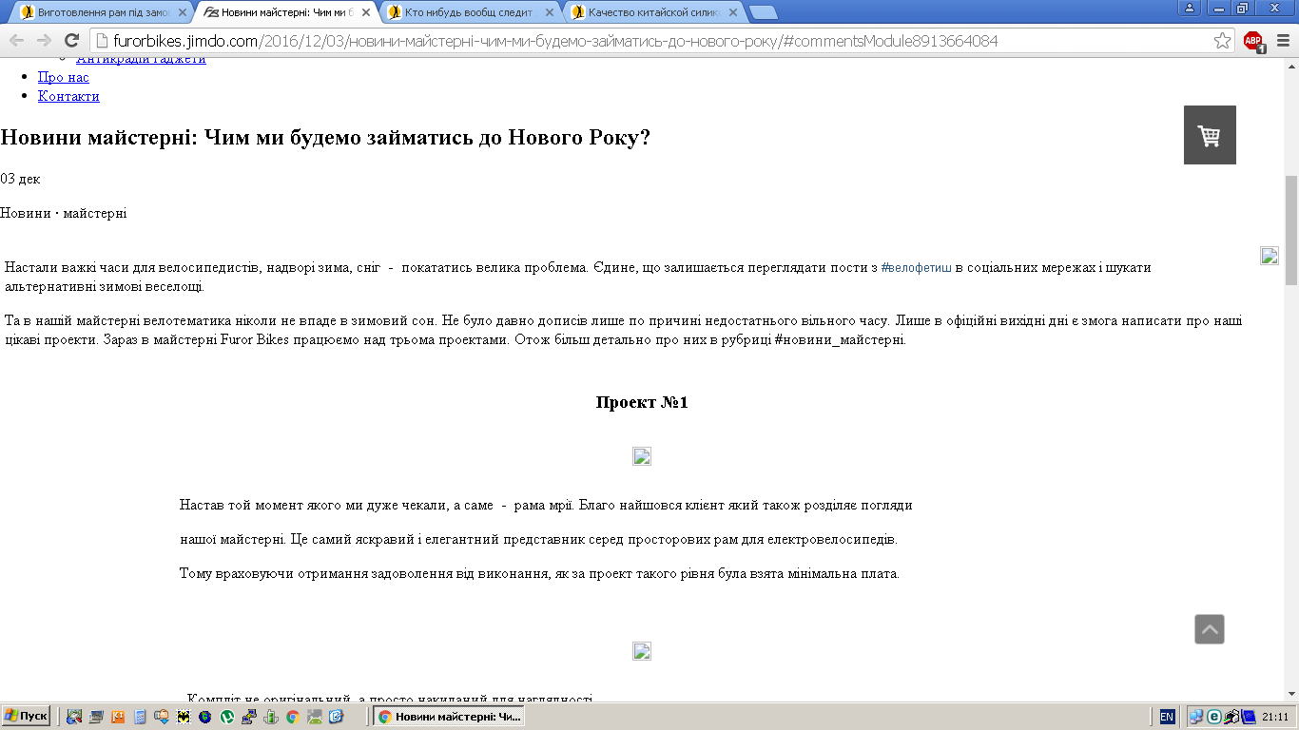Go back to the previous page
Screen dimensions: 1299x730
point(16,41)
